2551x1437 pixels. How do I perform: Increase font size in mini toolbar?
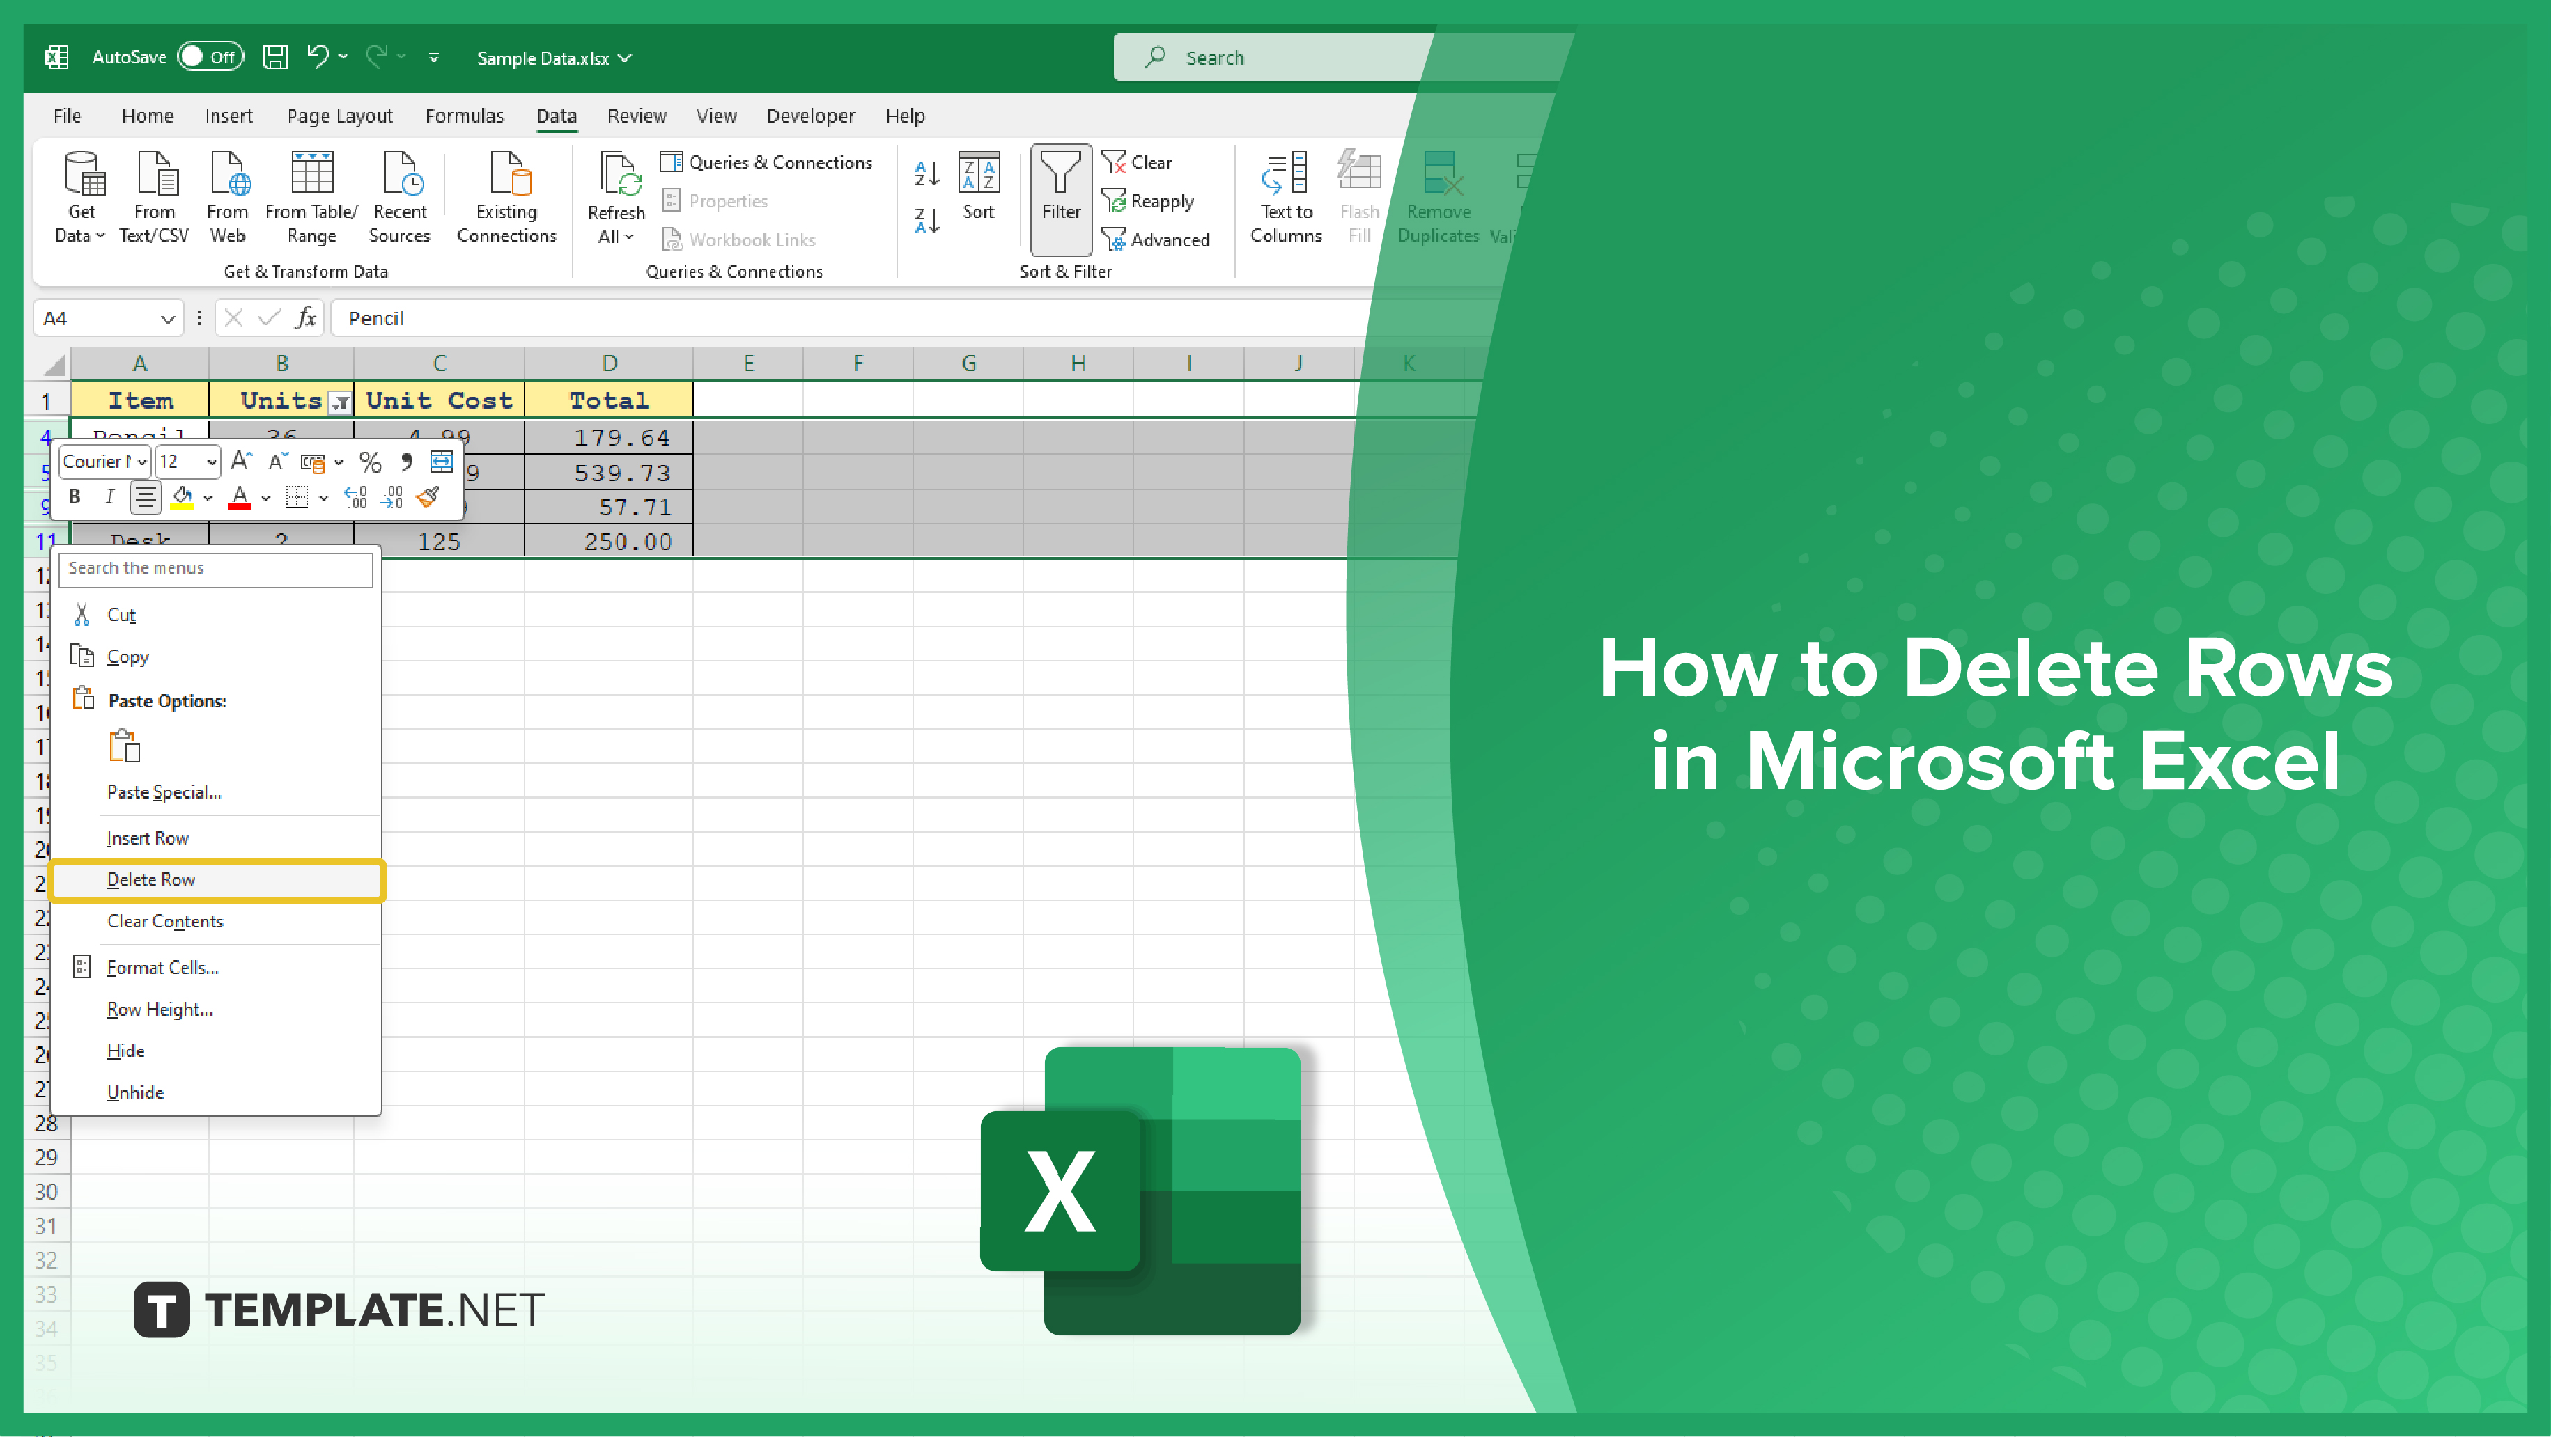click(240, 461)
